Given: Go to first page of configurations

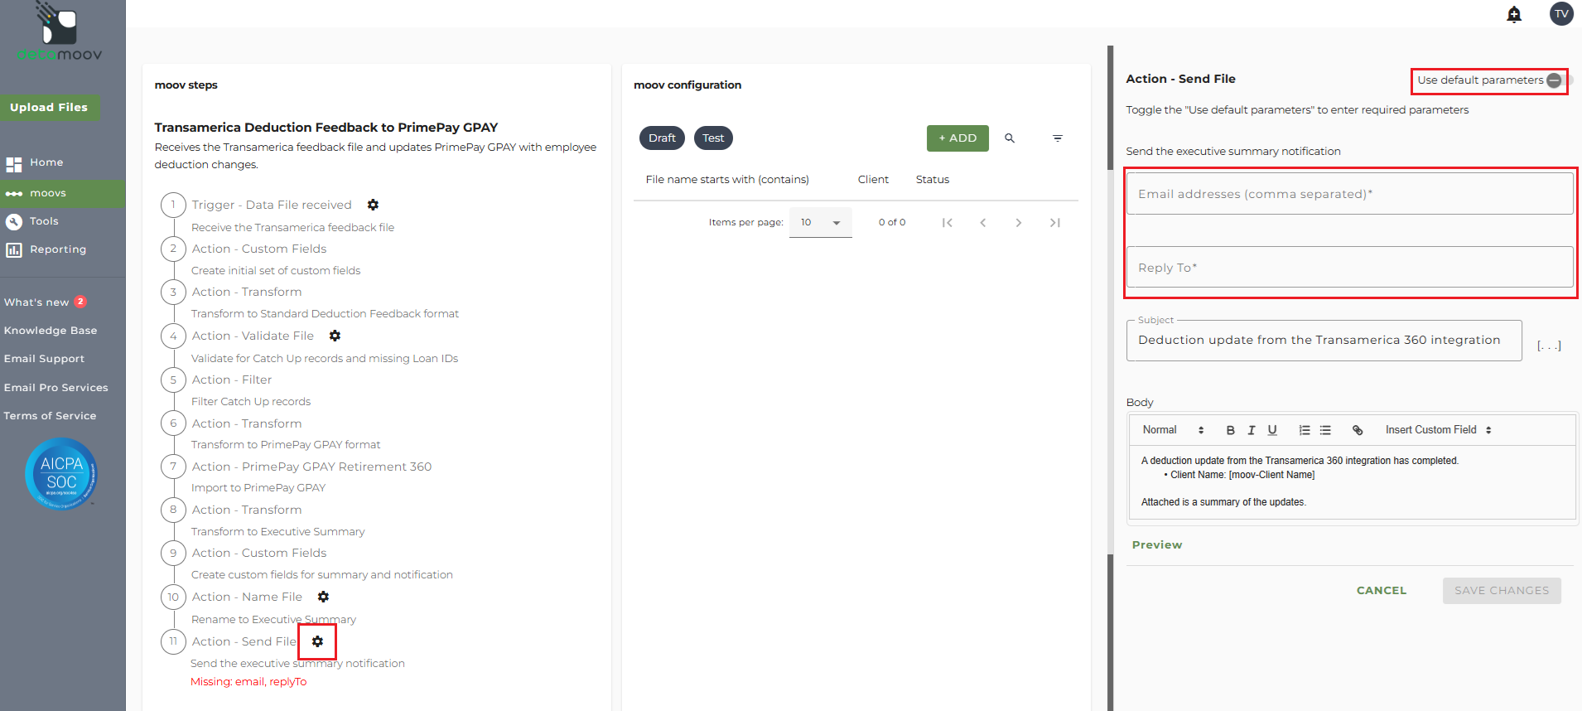Looking at the screenshot, I should pyautogui.click(x=948, y=222).
